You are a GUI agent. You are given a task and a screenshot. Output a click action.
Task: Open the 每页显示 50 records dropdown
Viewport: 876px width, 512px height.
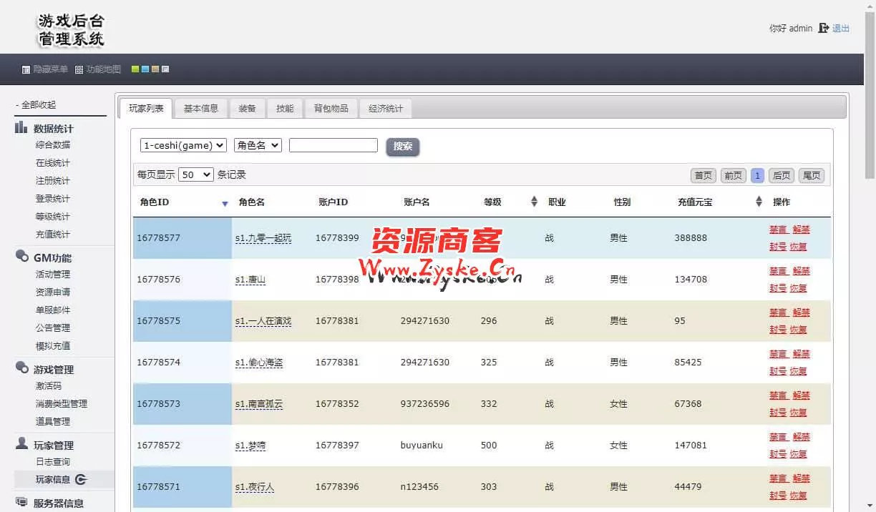(196, 174)
